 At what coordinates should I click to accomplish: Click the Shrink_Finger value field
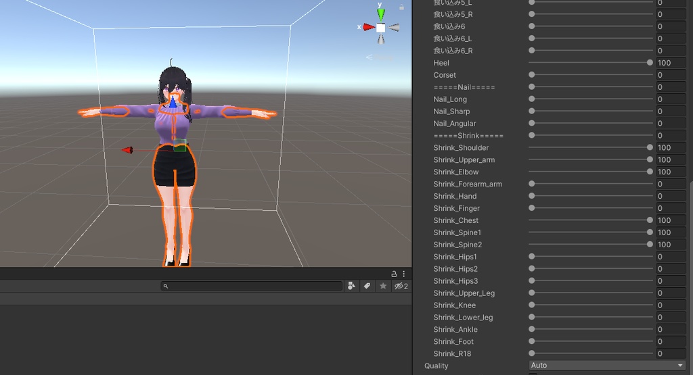click(671, 208)
